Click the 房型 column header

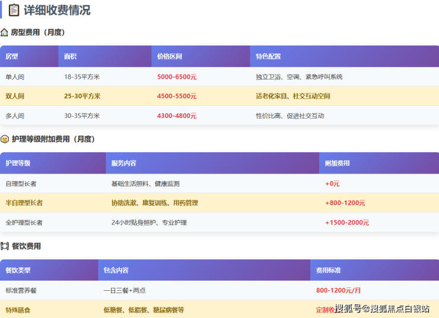12,57
